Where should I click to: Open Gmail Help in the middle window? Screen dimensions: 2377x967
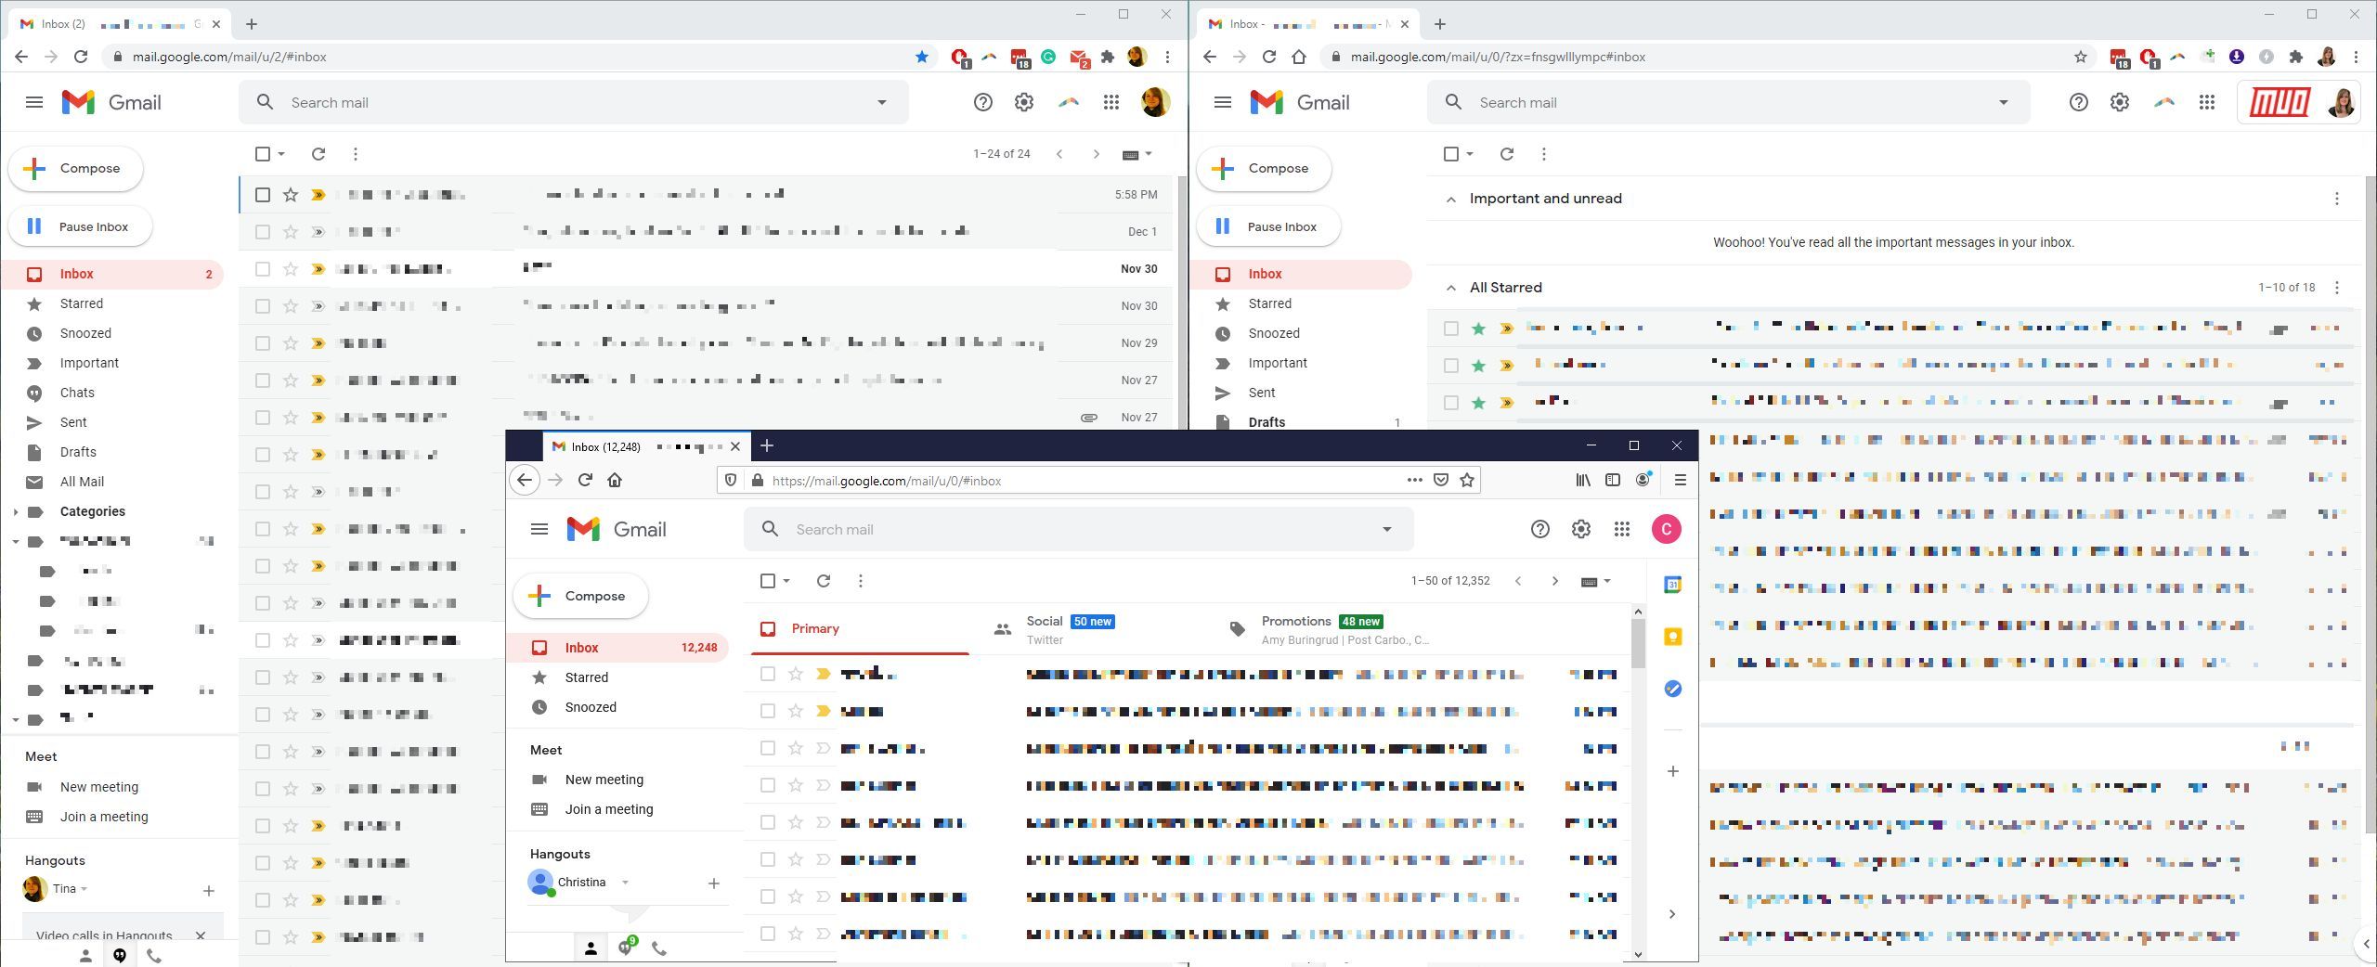coord(1540,529)
